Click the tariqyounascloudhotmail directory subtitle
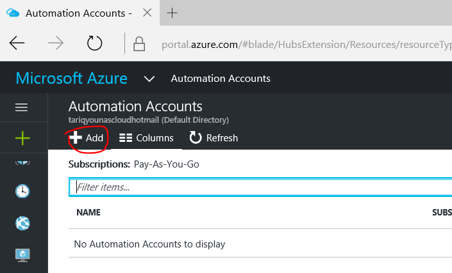452x273 pixels. click(x=149, y=120)
